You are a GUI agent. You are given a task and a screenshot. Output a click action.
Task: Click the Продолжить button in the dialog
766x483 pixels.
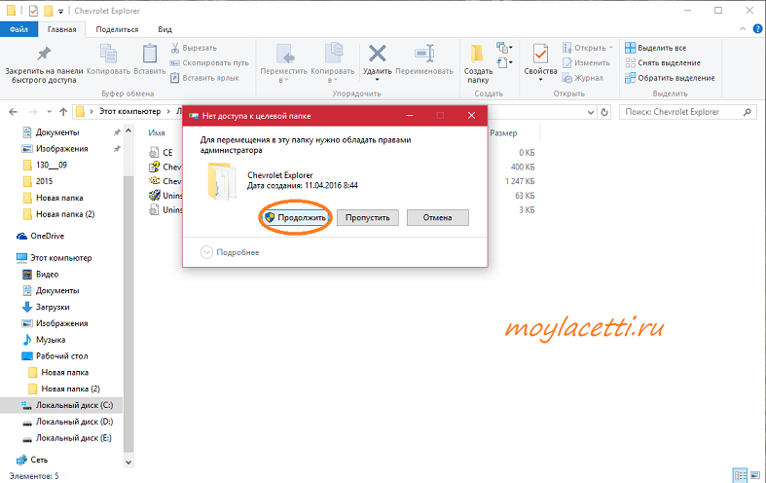pyautogui.click(x=295, y=217)
